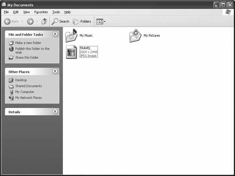Click the Make a new folder icon

(11, 43)
